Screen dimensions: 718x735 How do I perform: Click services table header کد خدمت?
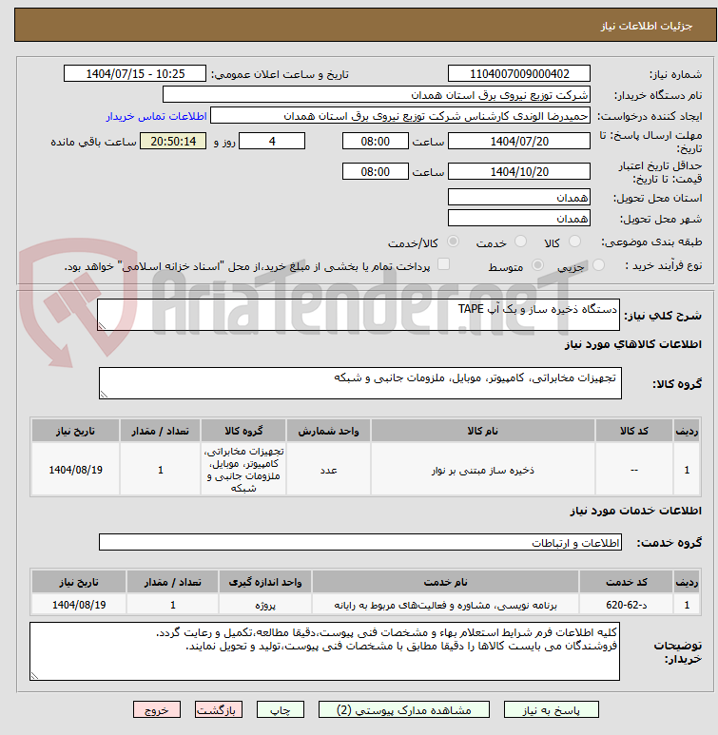(626, 582)
